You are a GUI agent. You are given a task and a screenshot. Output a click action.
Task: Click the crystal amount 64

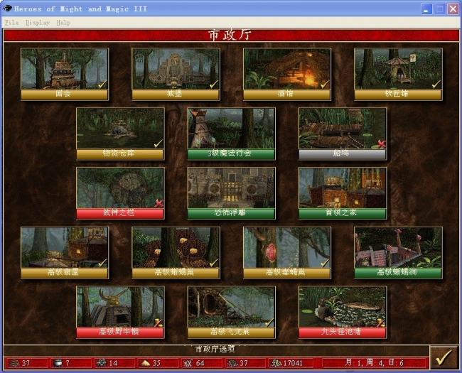200,363
